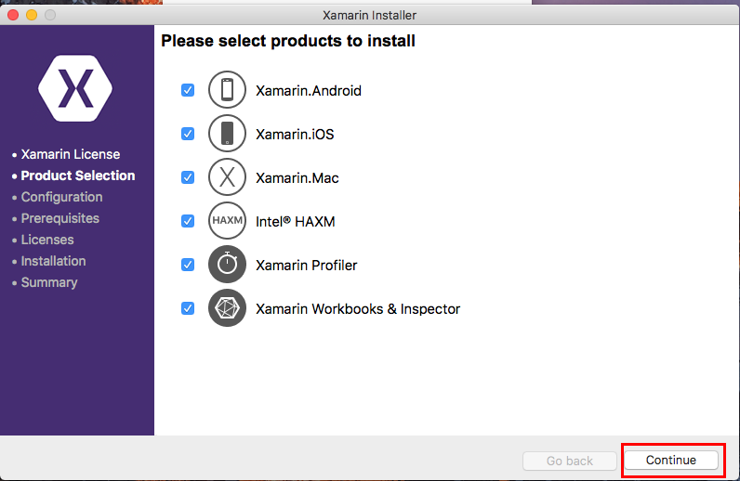Image resolution: width=740 pixels, height=481 pixels.
Task: Click the Xamarin.Android label text
Action: click(309, 91)
